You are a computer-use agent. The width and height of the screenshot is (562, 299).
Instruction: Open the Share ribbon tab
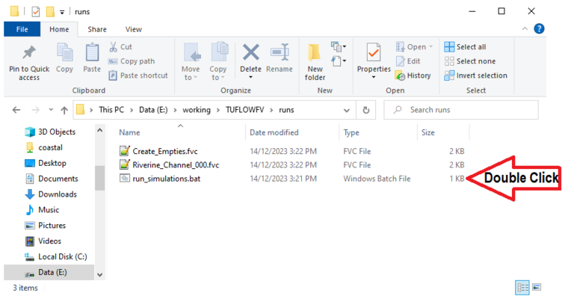96,29
